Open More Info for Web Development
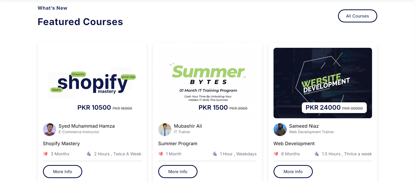This screenshot has height=182, width=415. click(x=293, y=172)
